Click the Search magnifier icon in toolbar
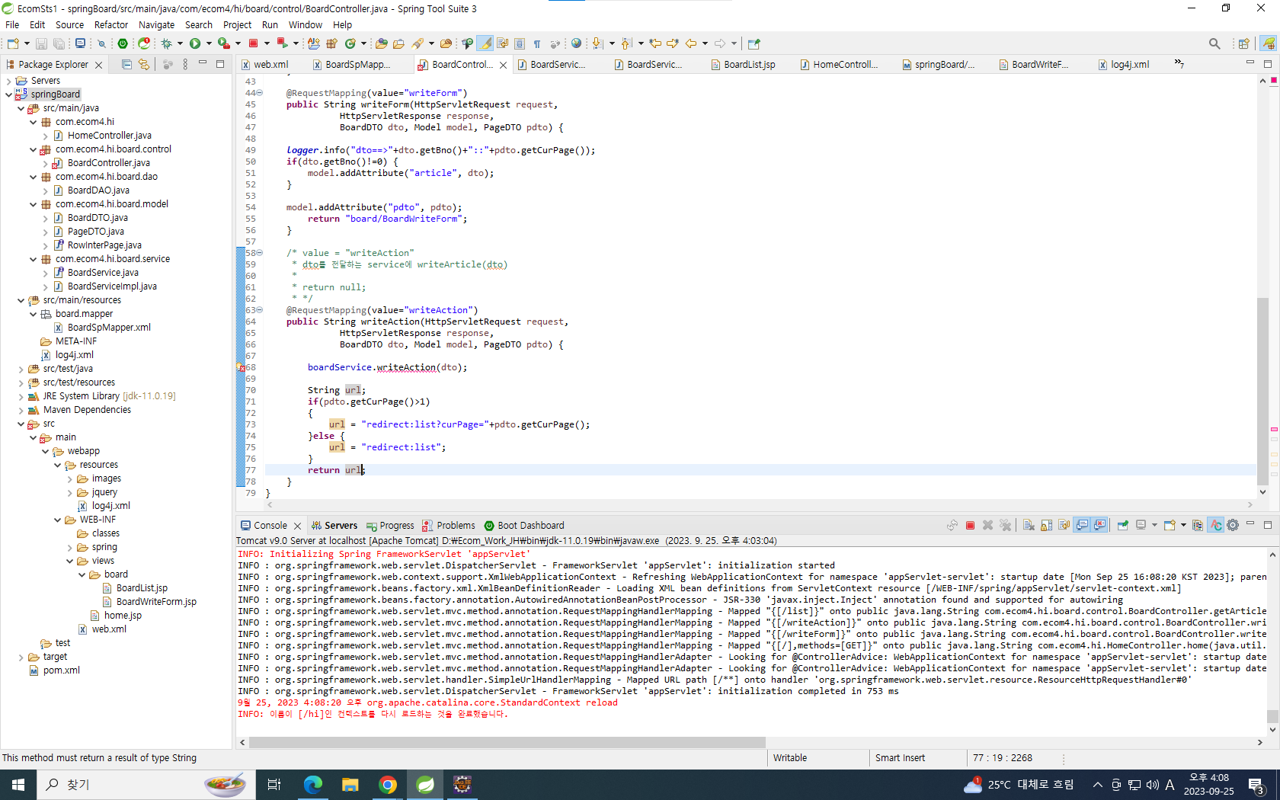Screen dimensions: 1280x800 [1214, 43]
